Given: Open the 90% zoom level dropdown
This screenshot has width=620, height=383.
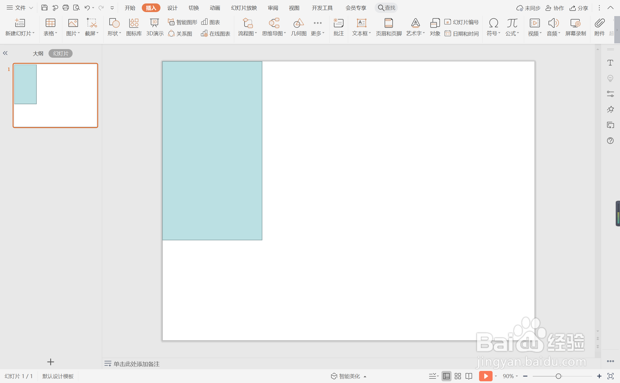Looking at the screenshot, I should click(x=510, y=376).
